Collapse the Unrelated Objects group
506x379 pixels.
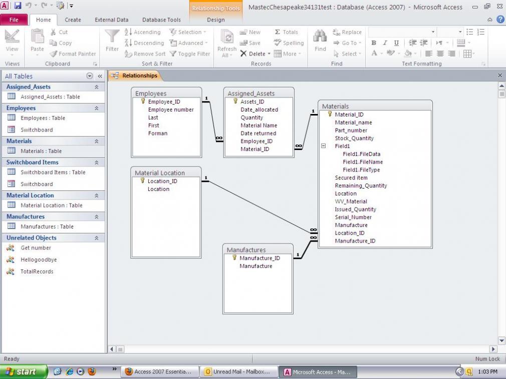click(x=97, y=238)
